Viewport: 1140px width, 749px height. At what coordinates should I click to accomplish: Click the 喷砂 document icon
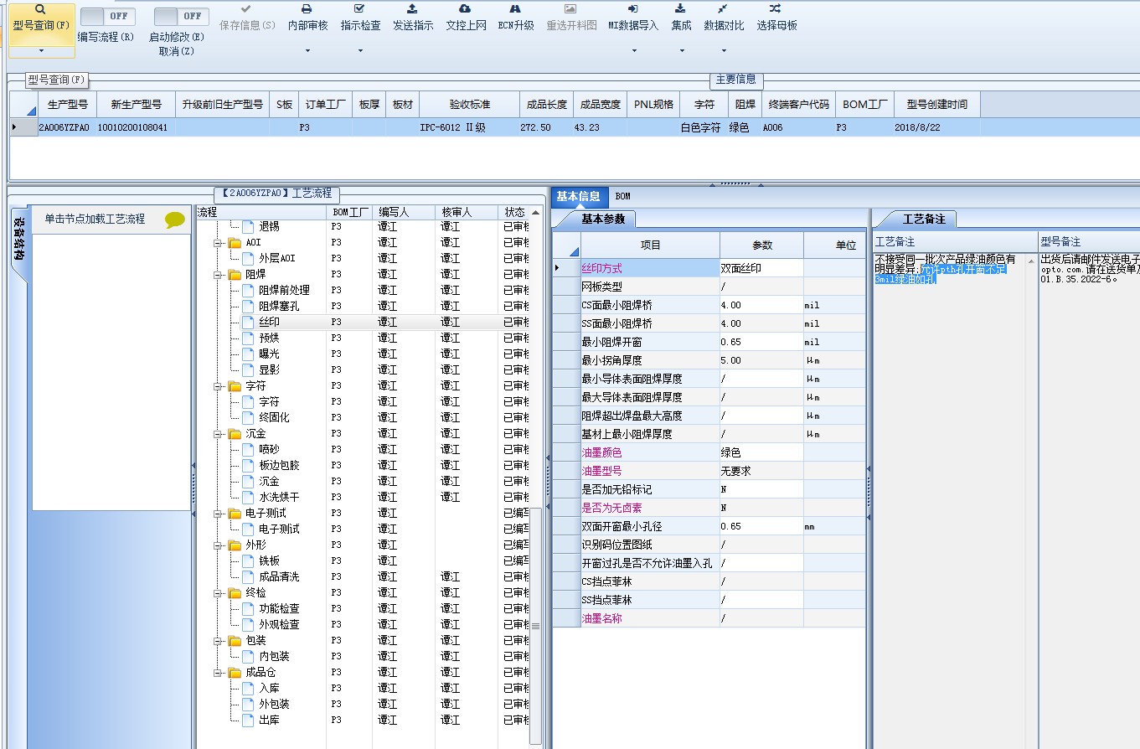pyautogui.click(x=248, y=449)
